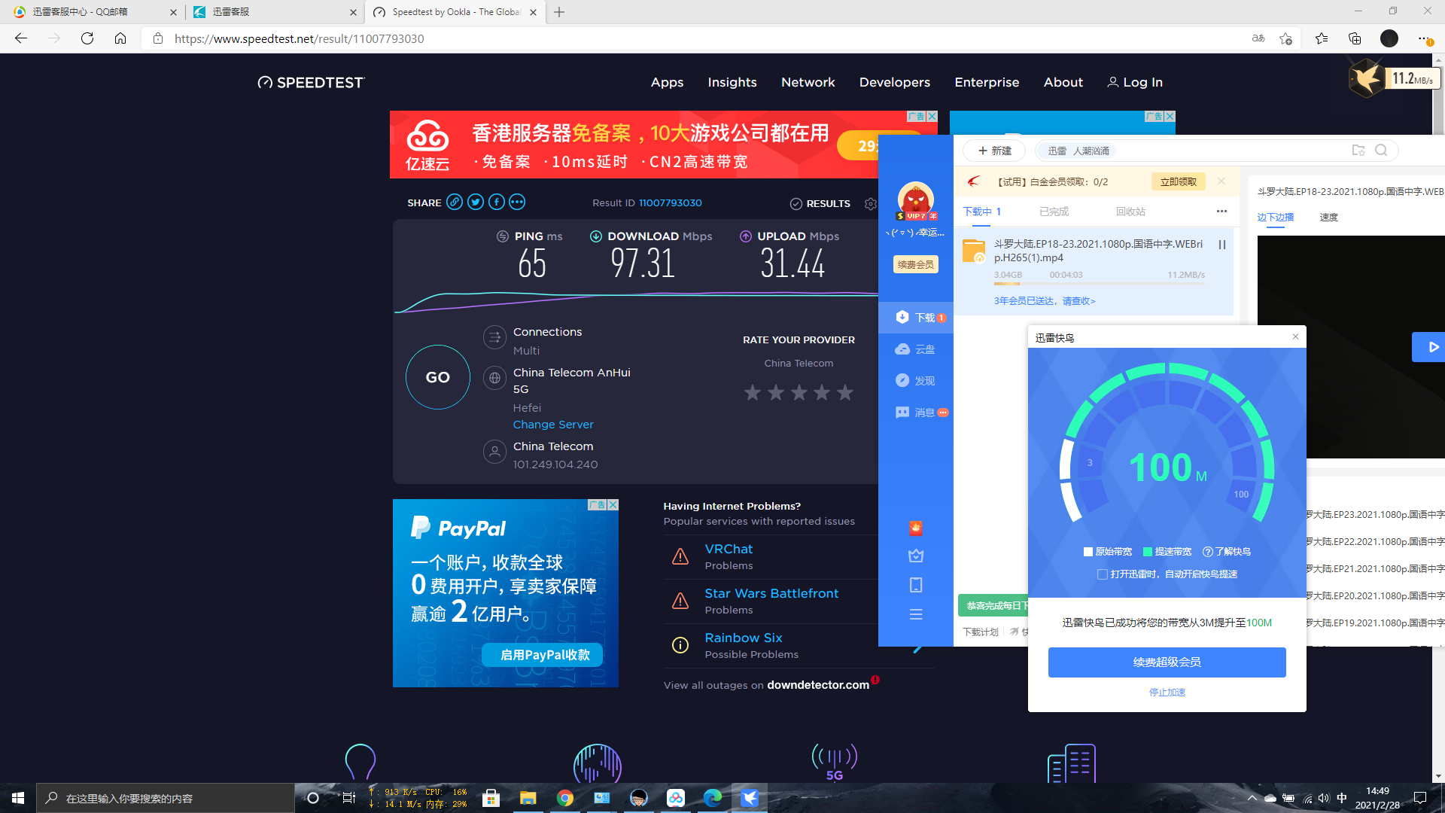Rate China Telecom five stars
1445x813 pixels.
tap(845, 392)
